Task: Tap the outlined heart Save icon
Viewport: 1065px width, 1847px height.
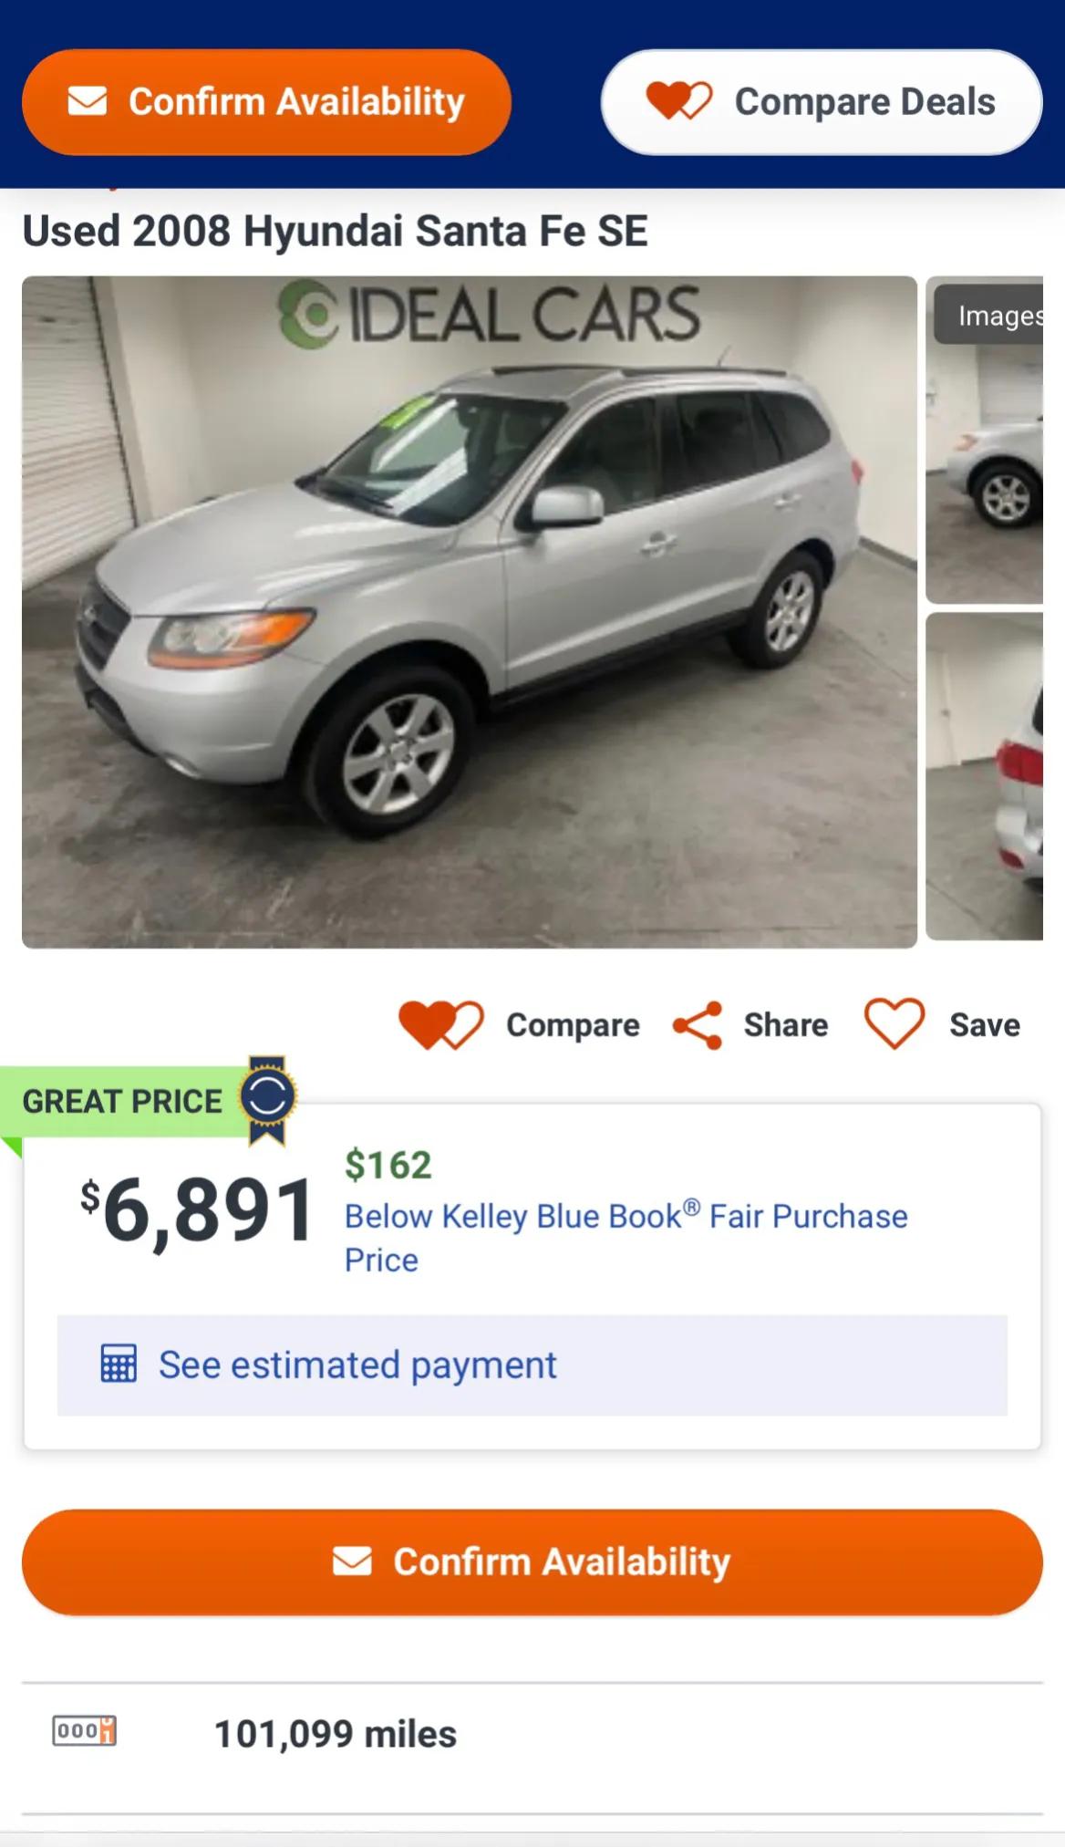Action: (894, 1023)
